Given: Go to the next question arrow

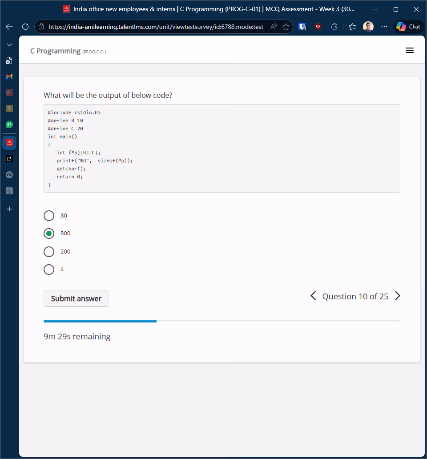Looking at the screenshot, I should click(398, 296).
